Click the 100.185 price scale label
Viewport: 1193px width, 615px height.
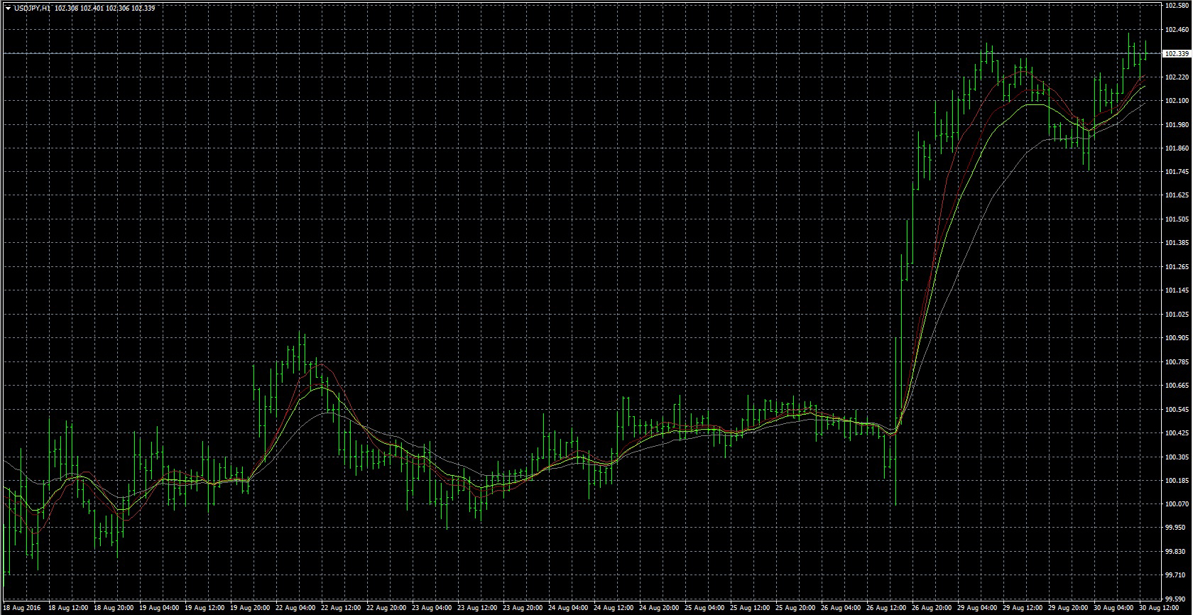(x=1177, y=480)
